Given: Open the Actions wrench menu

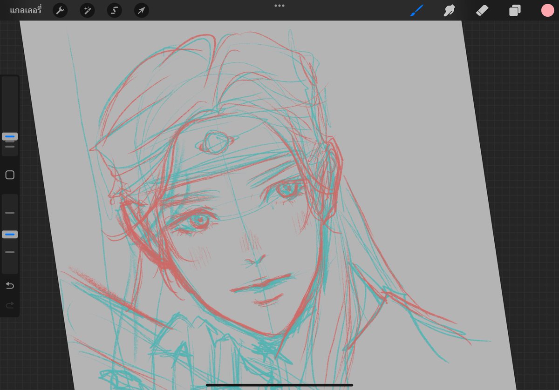Looking at the screenshot, I should pyautogui.click(x=60, y=10).
